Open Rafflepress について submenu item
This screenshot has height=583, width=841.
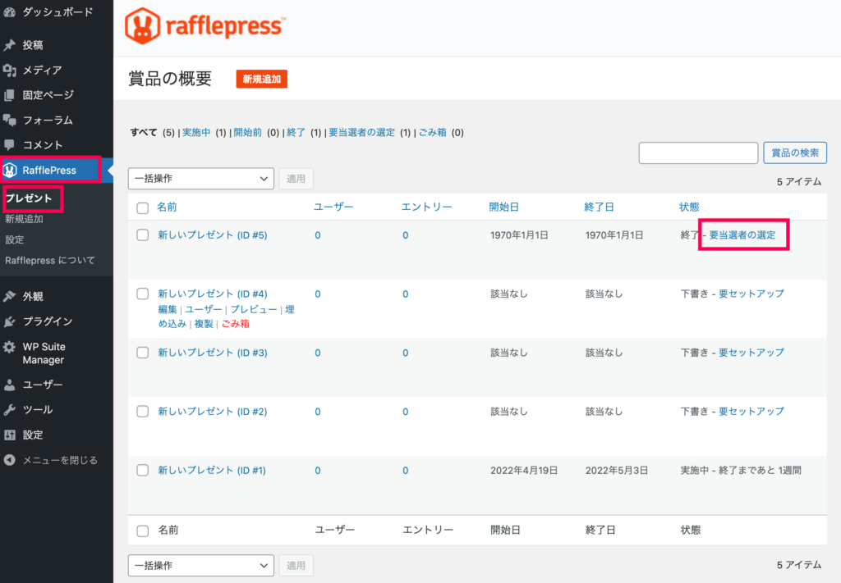coord(50,261)
